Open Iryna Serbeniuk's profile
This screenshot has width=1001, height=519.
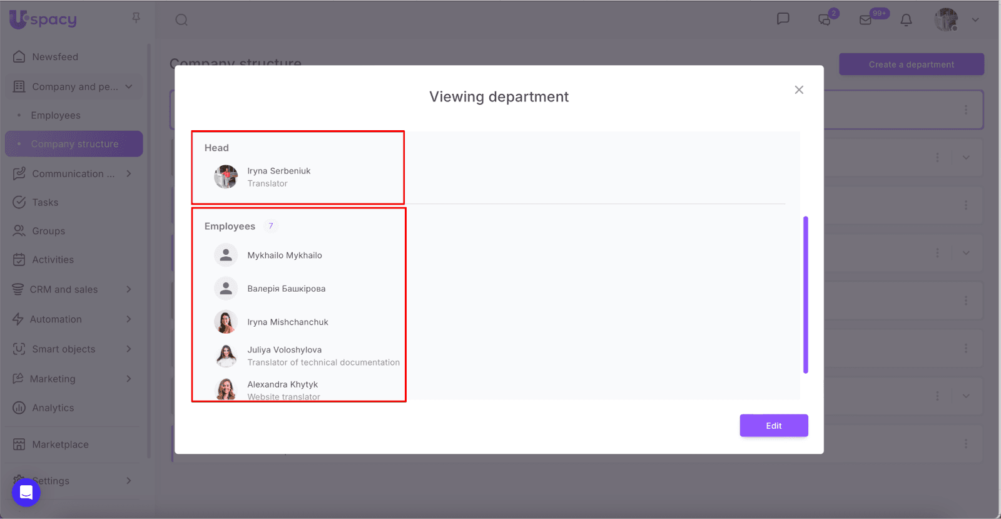(278, 171)
